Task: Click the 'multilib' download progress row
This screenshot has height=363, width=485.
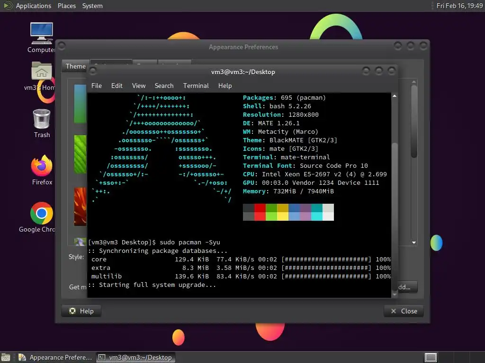Action: point(241,276)
